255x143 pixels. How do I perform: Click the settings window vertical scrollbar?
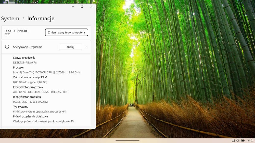pyautogui.click(x=95, y=42)
